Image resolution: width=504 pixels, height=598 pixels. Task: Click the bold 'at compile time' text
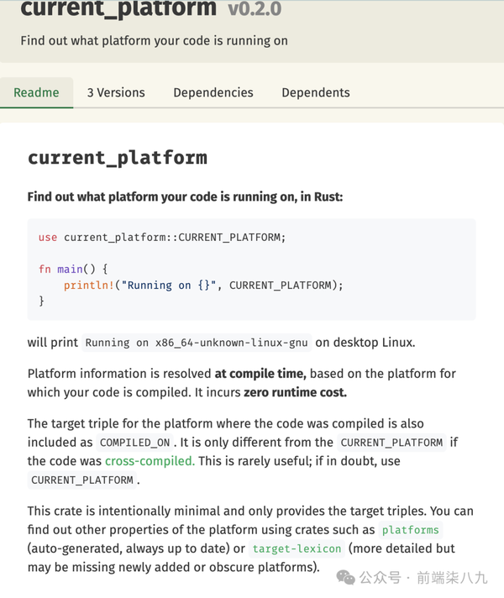[x=260, y=374]
